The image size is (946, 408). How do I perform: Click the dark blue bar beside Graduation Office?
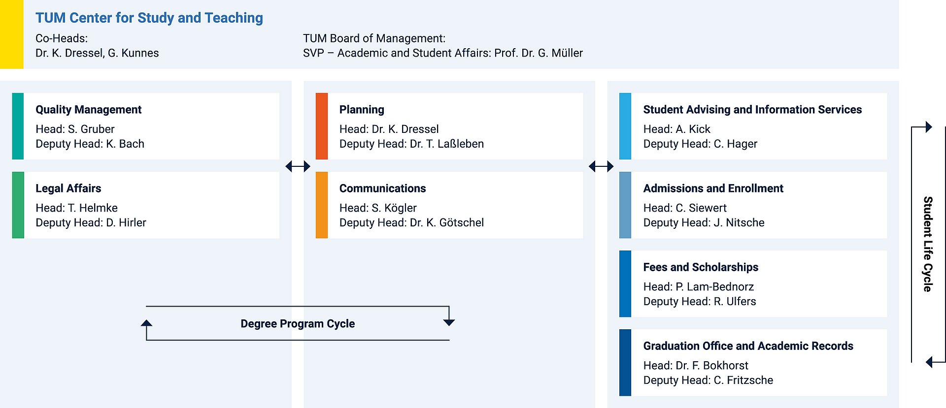click(x=625, y=362)
